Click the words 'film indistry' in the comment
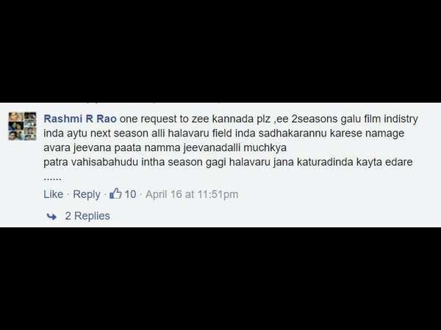This screenshot has width=441, height=330. pyautogui.click(x=391, y=119)
